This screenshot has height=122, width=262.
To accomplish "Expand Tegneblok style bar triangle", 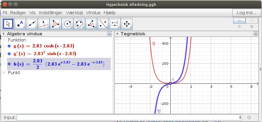I will pyautogui.click(x=117, y=34).
